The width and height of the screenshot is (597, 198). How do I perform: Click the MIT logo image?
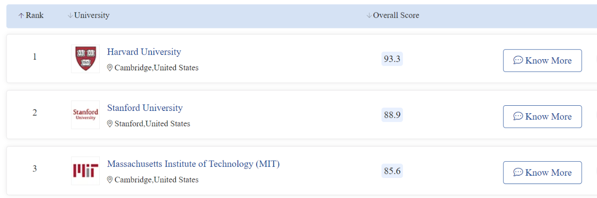[x=85, y=171]
